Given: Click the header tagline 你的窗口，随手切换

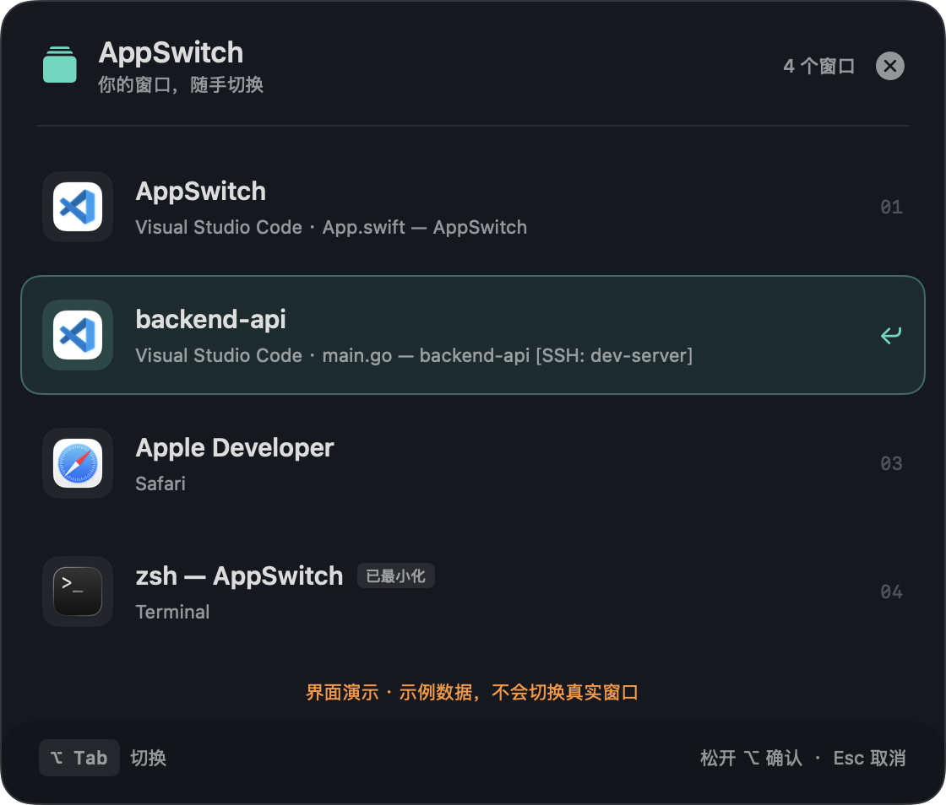Looking at the screenshot, I should click(181, 85).
